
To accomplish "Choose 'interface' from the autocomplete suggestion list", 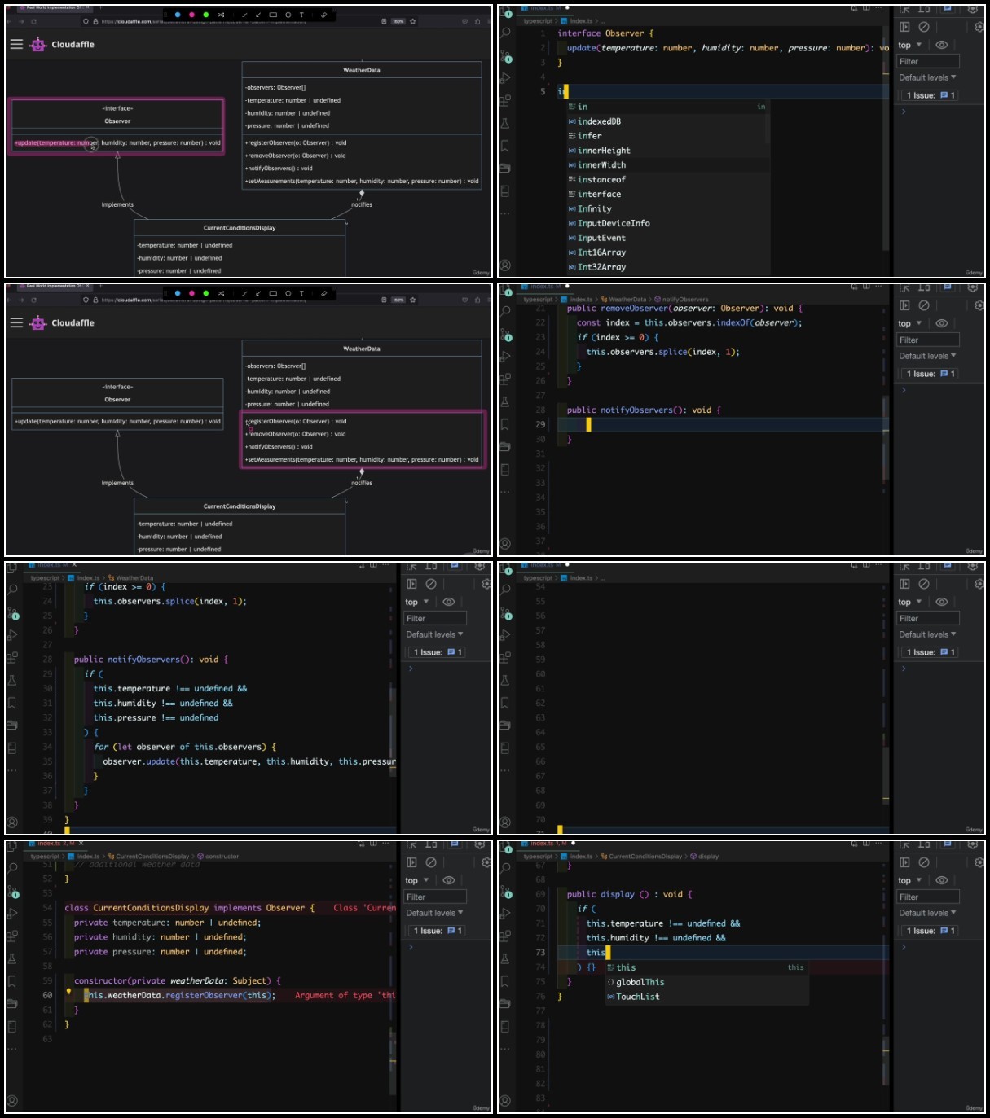I will (668, 194).
